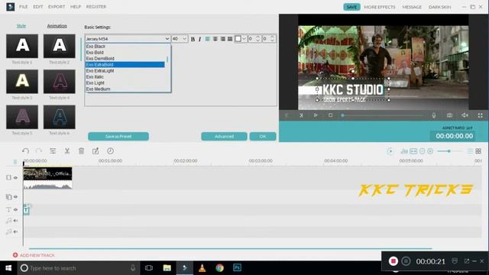Click the white text color swatch

238,39
